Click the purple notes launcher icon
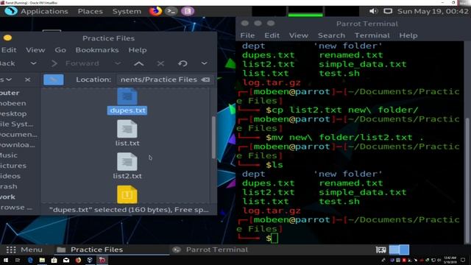The image size is (471, 265). pos(188,11)
